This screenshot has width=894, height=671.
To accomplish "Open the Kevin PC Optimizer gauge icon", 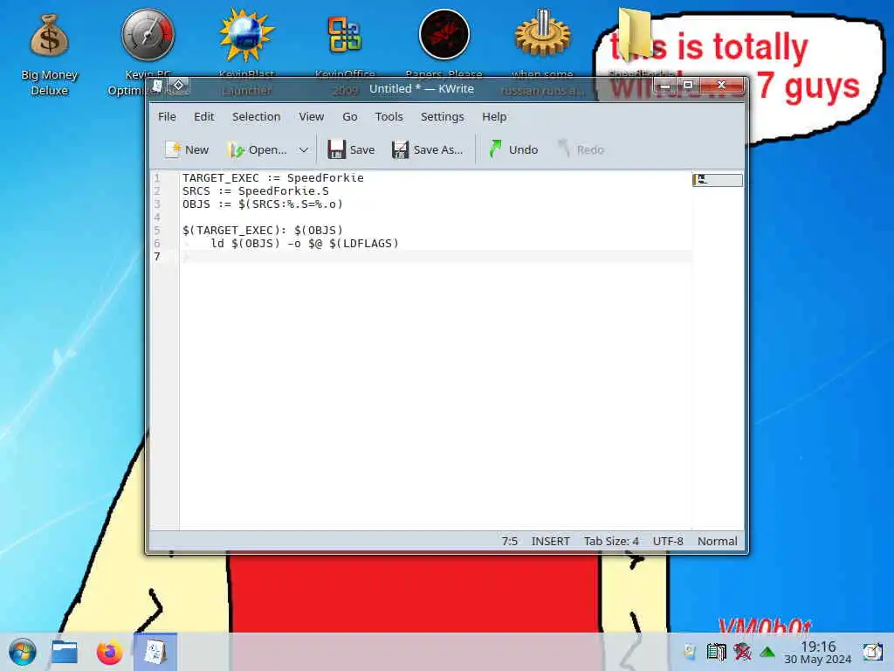I will 148,35.
